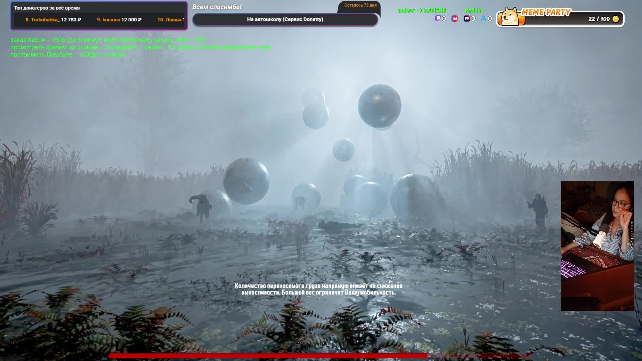
Task: Click donor entry «8. Turbobabka_ 12 783 ₽»
Action: (x=53, y=20)
